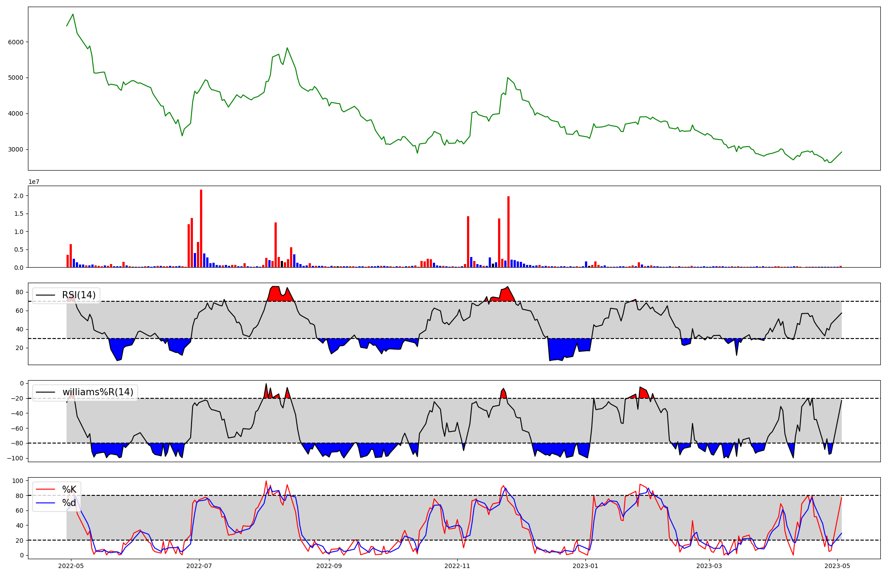The height and width of the screenshot is (576, 887).
Task: Click the -100 tick on Williams axis
Action: click(x=16, y=458)
